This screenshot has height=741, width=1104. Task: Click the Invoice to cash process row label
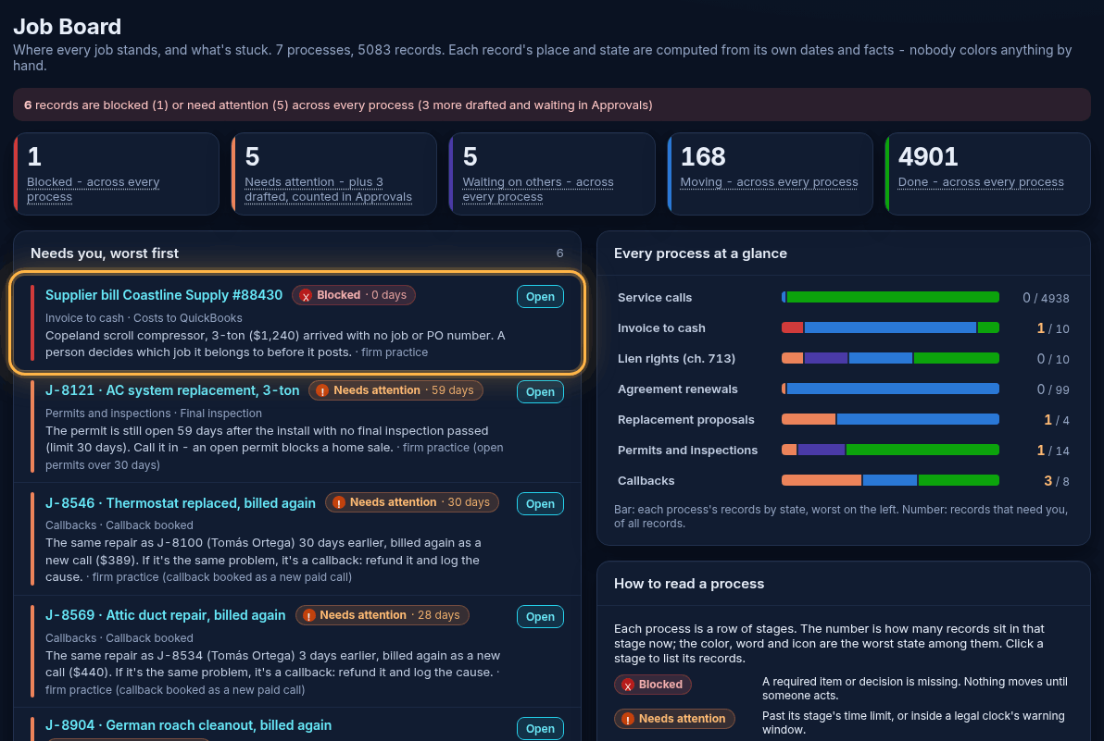[x=661, y=328]
